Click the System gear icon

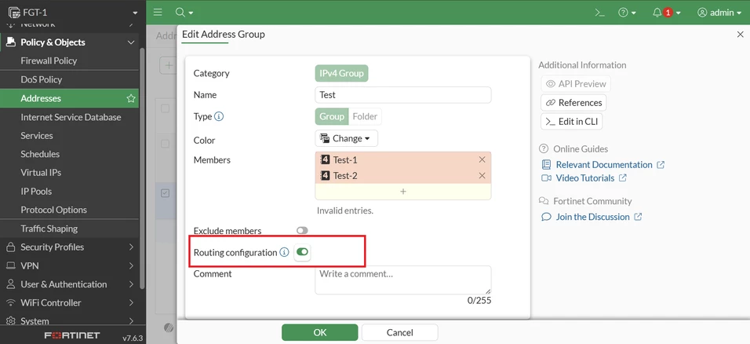[x=10, y=321]
